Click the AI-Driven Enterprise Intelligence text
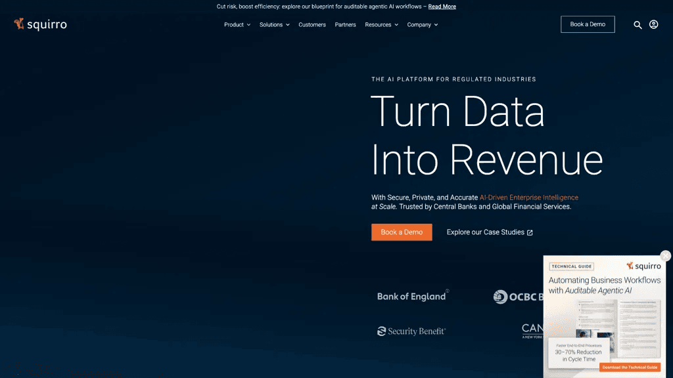Screen dimensions: 673x378 coord(529,198)
